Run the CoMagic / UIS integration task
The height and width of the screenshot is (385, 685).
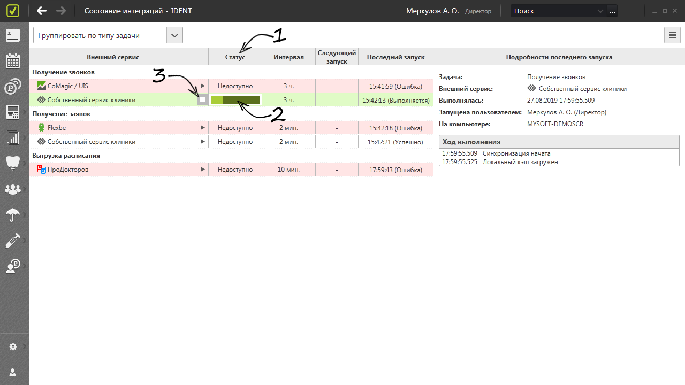point(202,86)
